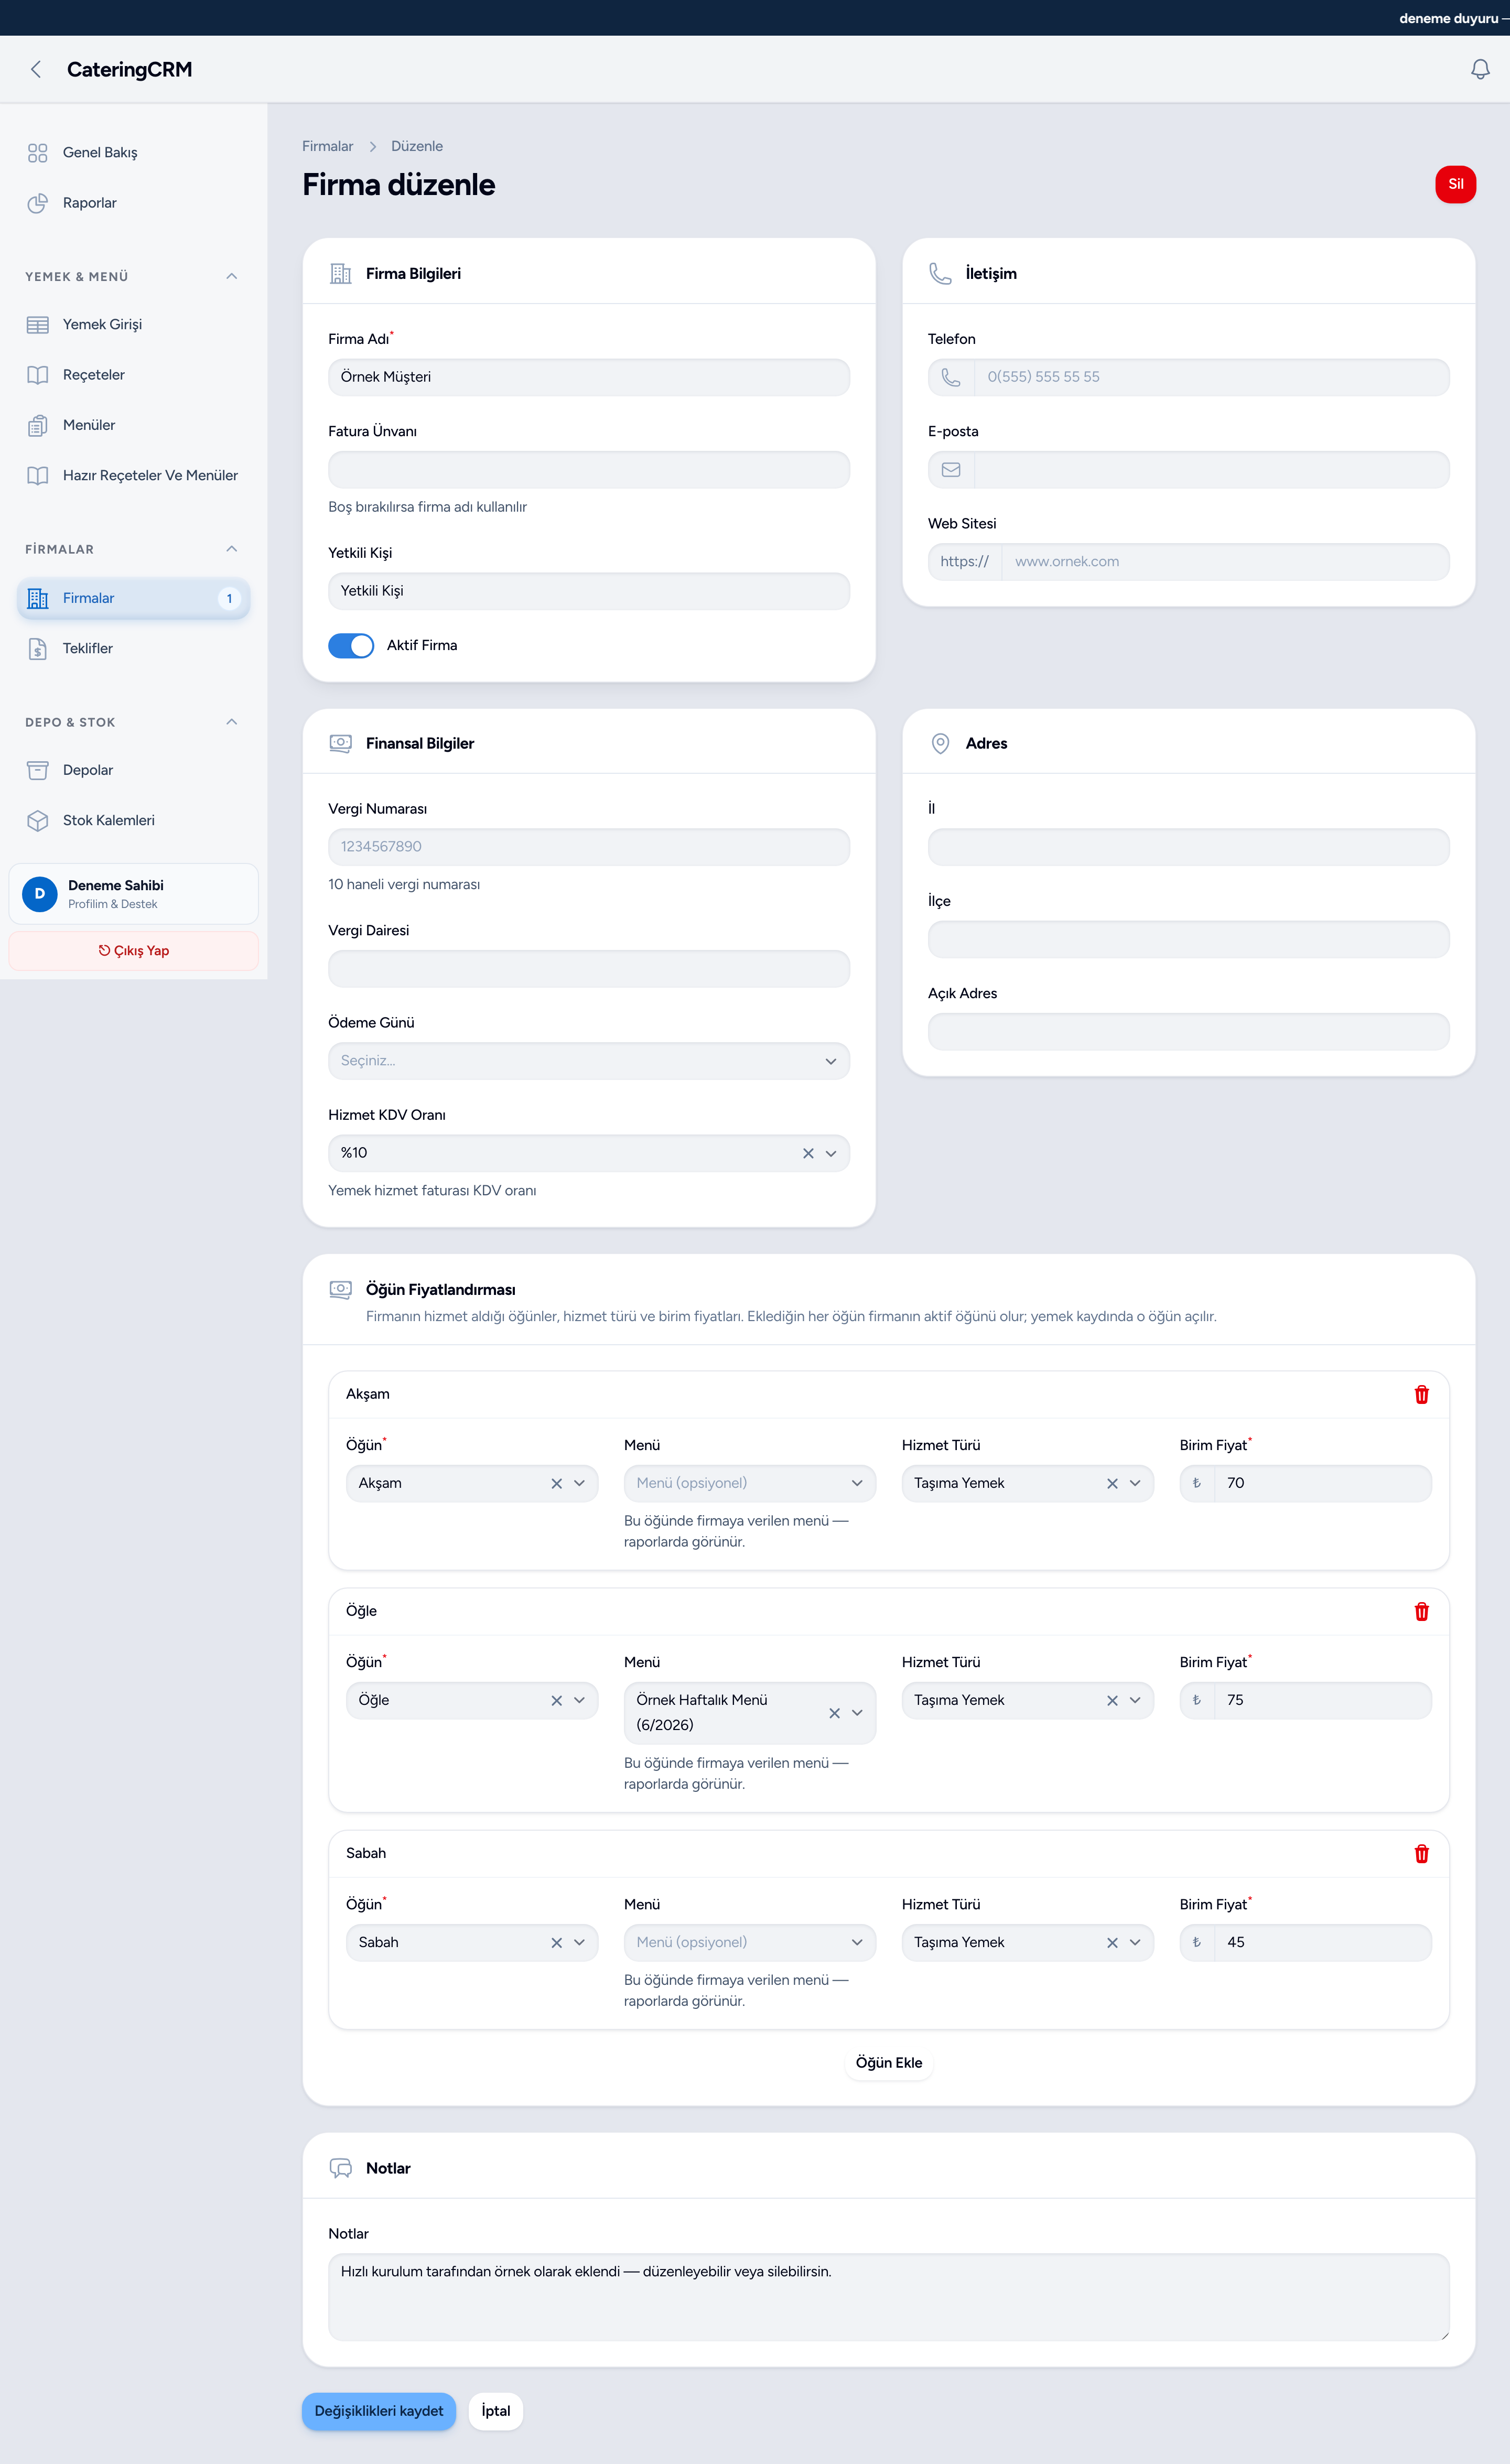The height and width of the screenshot is (2464, 1510).
Task: Toggle the Aktif Firma switch
Action: pyautogui.click(x=351, y=645)
